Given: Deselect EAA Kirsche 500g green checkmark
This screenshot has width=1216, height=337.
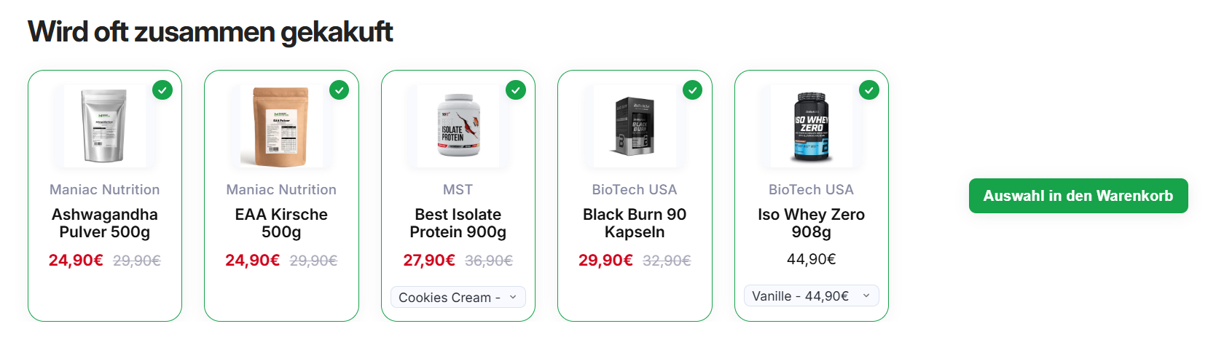Looking at the screenshot, I should (x=339, y=90).
